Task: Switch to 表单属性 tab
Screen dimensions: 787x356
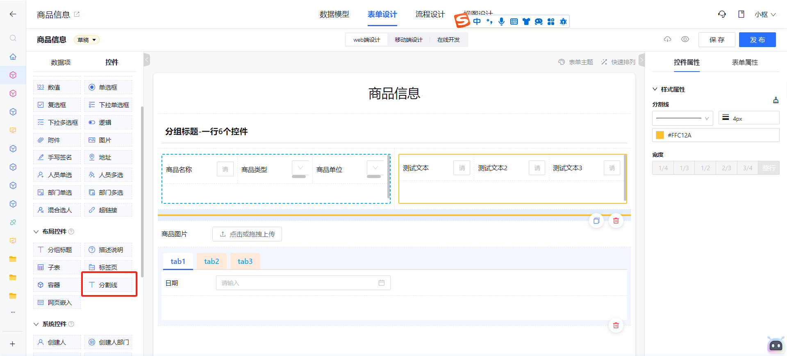Action: coord(745,62)
